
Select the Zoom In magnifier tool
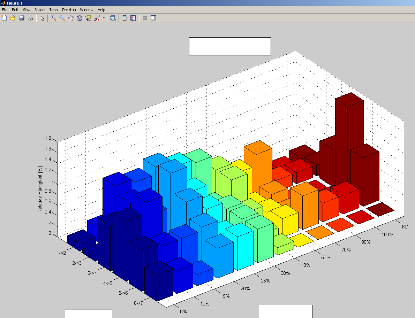point(53,18)
